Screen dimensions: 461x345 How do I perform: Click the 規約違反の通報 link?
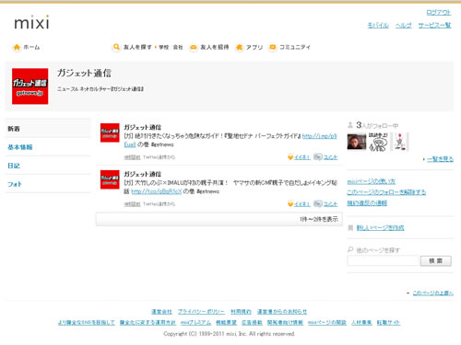[367, 203]
